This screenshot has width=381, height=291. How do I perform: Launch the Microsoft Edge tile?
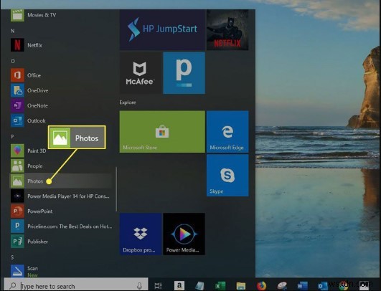click(x=227, y=132)
